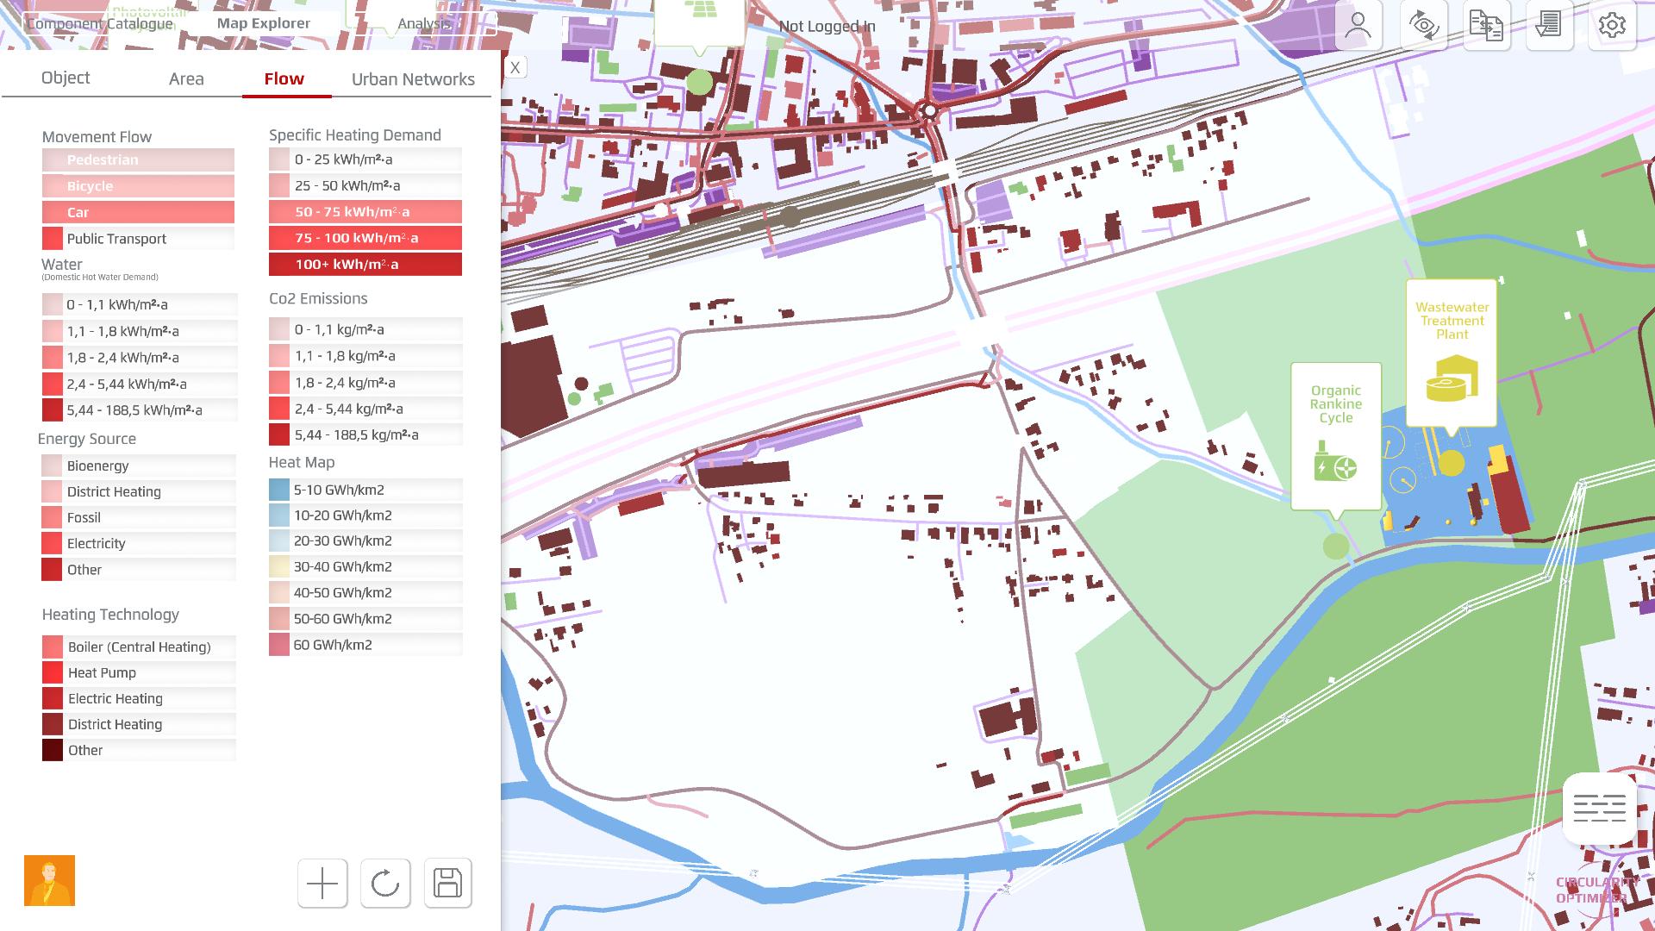Open settings gear icon

pyautogui.click(x=1611, y=26)
